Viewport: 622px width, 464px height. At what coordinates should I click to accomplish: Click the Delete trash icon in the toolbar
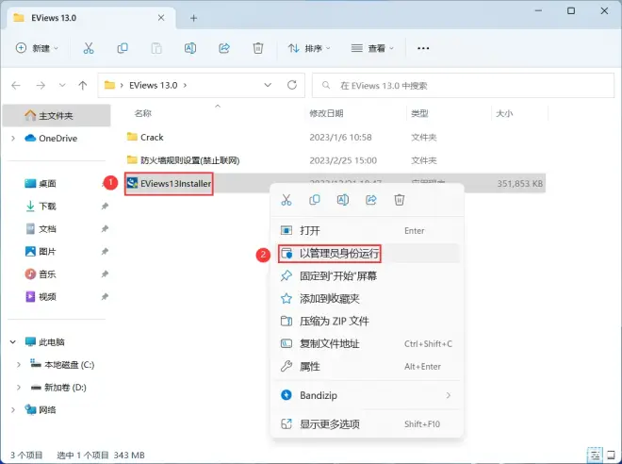258,48
